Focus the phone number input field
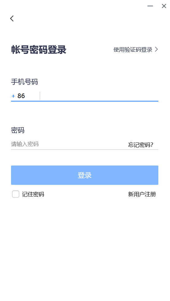This screenshot has height=301, width=170. [99, 96]
